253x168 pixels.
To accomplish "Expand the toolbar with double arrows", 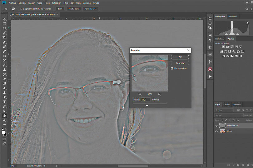I will tap(2, 13).
